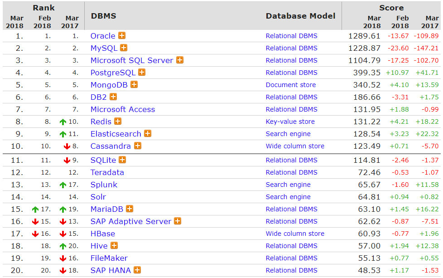Click the green up arrow in Hive row
The height and width of the screenshot is (278, 443).
click(x=63, y=246)
